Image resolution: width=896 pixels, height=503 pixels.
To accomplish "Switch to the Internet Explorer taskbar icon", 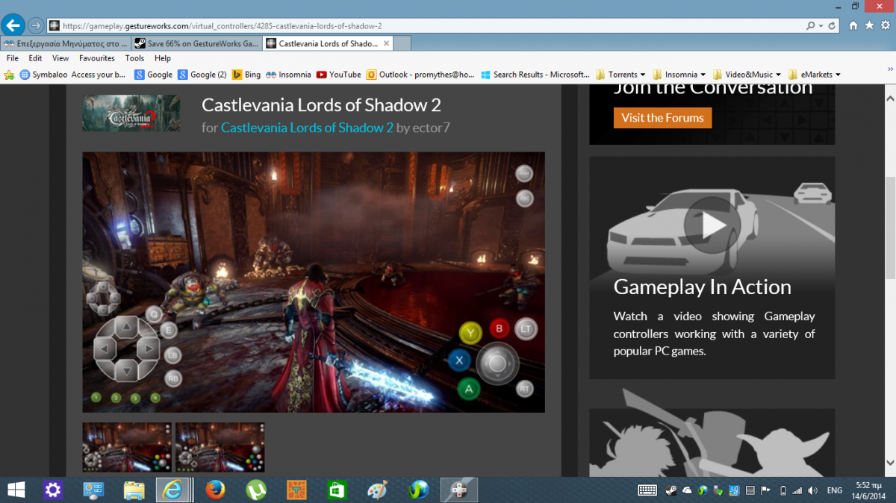I will 174,490.
